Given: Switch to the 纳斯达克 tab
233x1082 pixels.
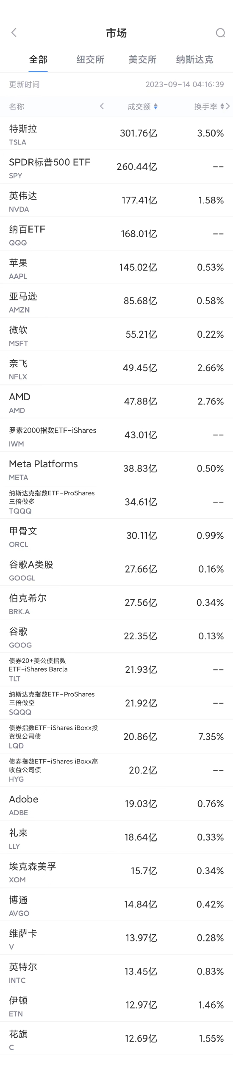Looking at the screenshot, I should click(195, 59).
